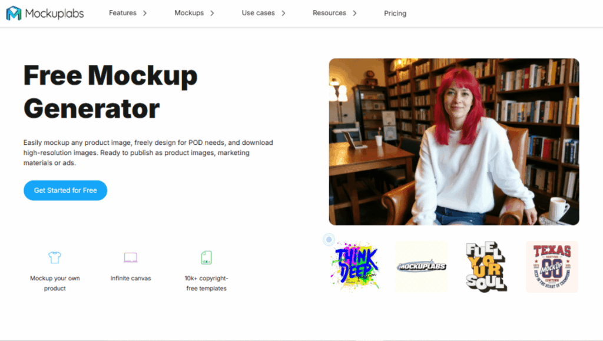
Task: Expand the Mockups chevron arrow
Action: tap(212, 13)
